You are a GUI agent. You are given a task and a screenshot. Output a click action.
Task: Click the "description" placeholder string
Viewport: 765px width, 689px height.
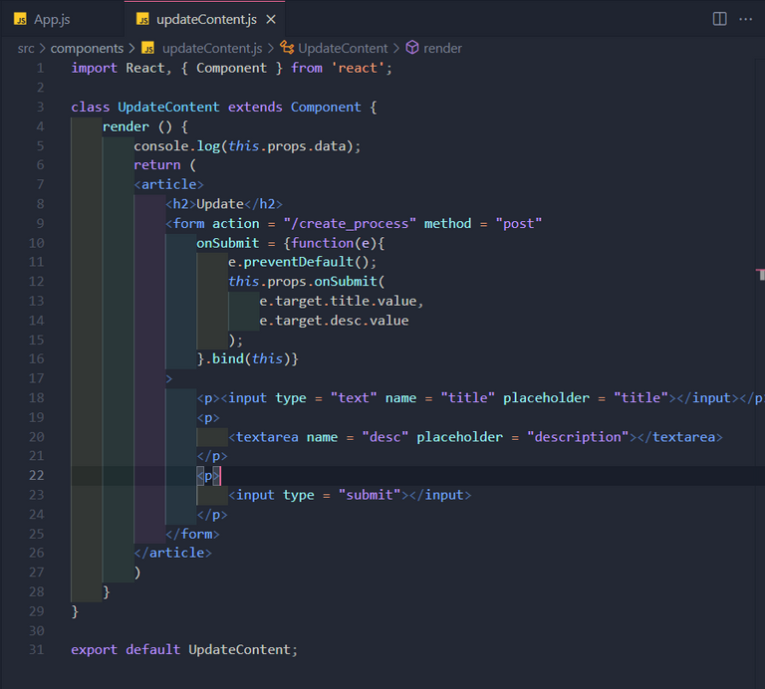[578, 437]
